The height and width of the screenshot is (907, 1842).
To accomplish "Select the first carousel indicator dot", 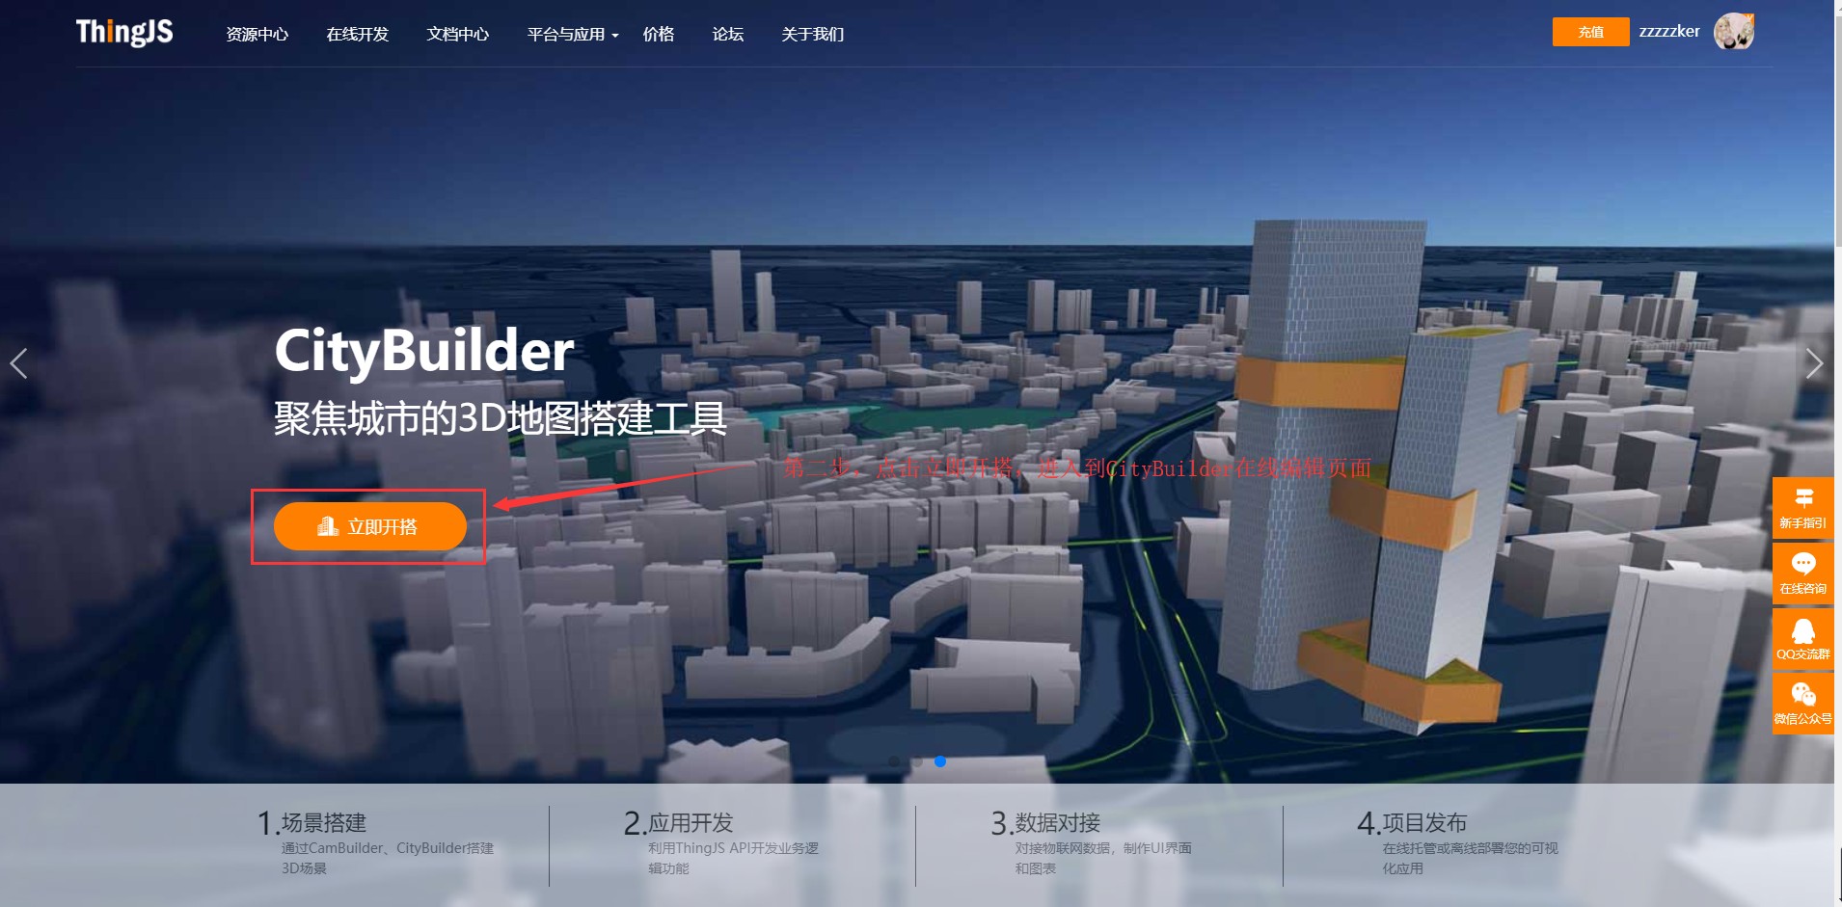I will [x=894, y=761].
